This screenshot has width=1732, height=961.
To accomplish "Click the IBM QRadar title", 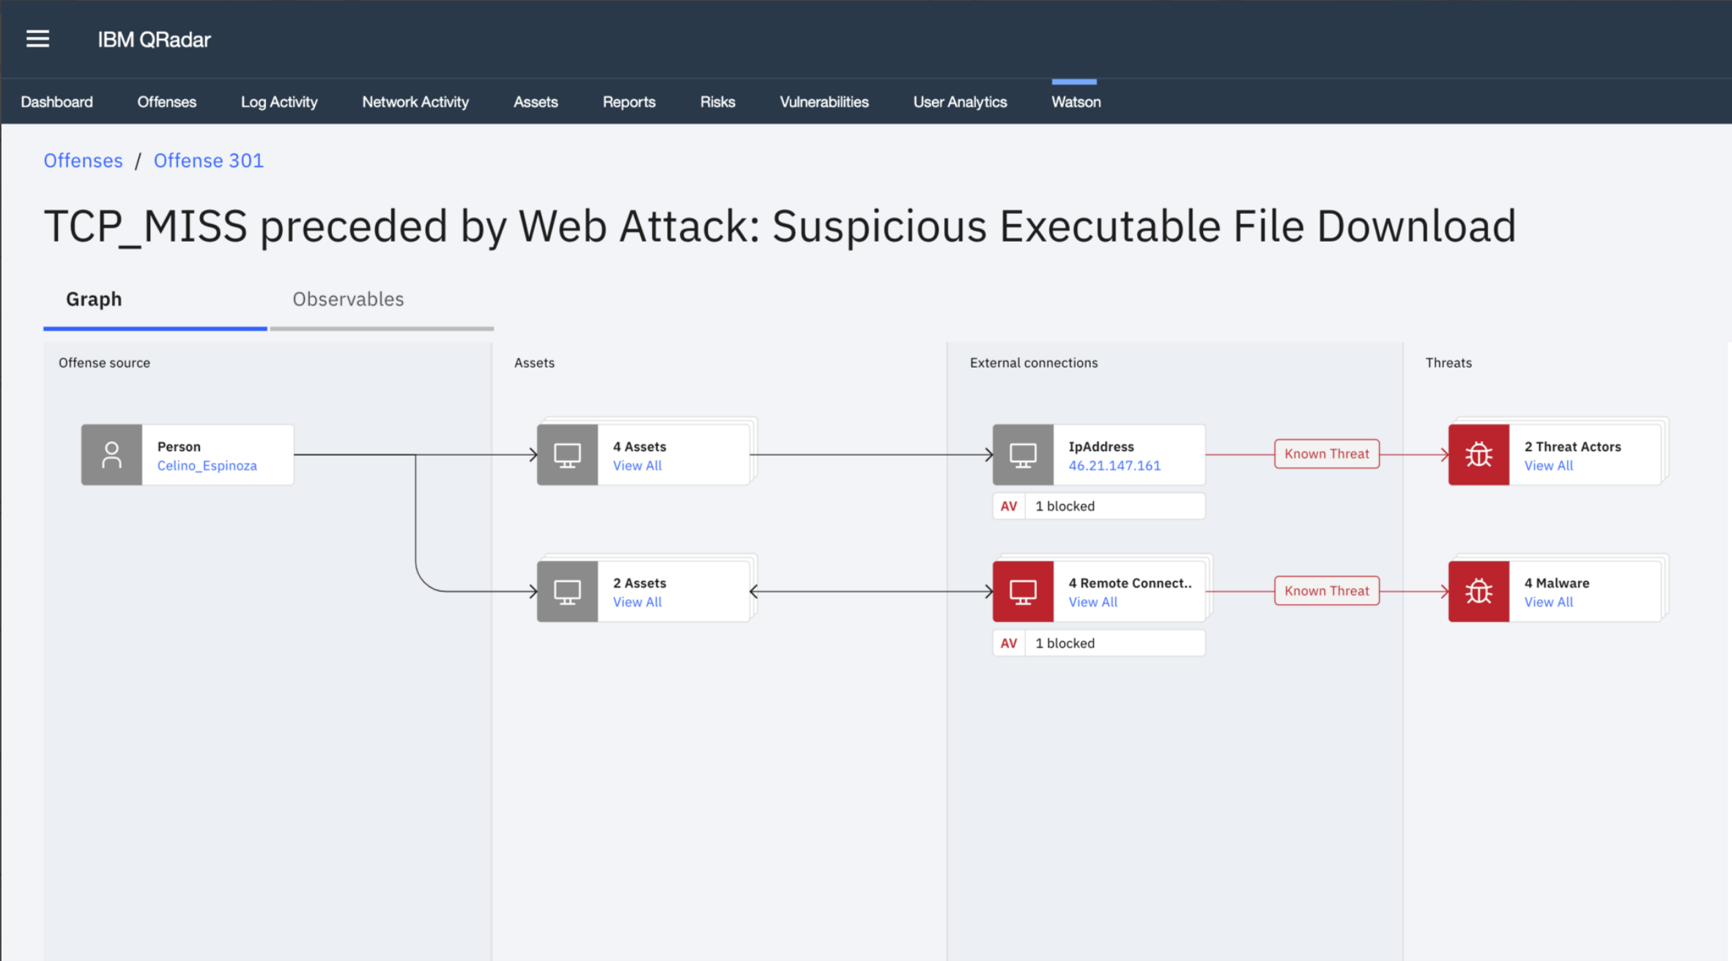I will click(x=154, y=40).
